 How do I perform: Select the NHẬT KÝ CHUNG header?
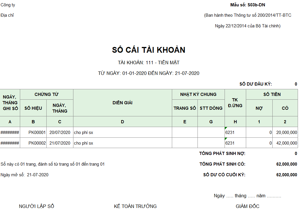[198, 94]
